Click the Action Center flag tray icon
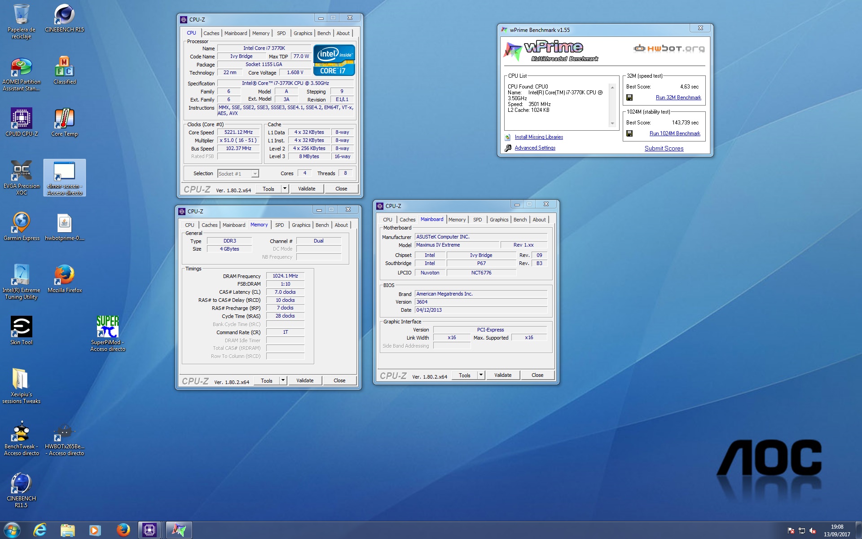This screenshot has width=862, height=539. click(x=791, y=530)
